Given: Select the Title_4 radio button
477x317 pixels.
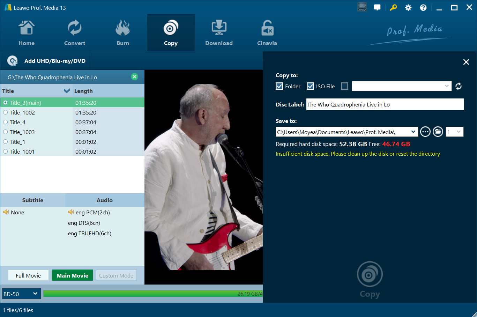Looking at the screenshot, I should tap(6, 122).
